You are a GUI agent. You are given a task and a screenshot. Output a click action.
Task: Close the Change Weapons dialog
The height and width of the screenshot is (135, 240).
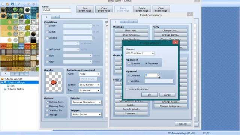175,42
